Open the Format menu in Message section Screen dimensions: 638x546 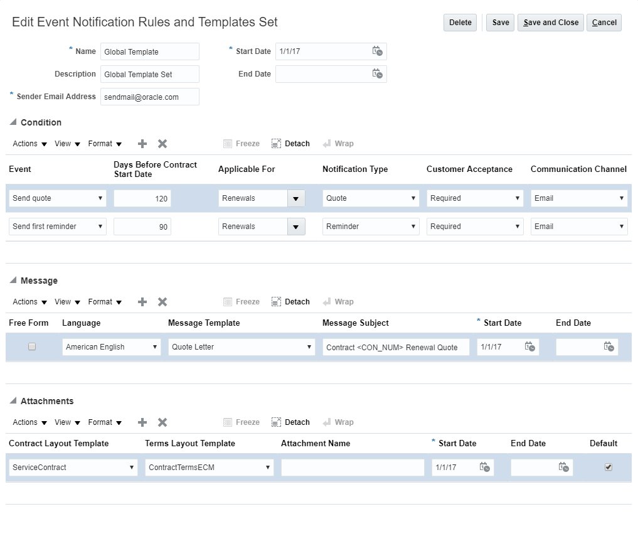[105, 302]
